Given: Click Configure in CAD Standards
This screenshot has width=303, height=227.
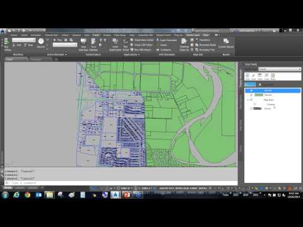Looking at the screenshot, I should [x=163, y=50].
